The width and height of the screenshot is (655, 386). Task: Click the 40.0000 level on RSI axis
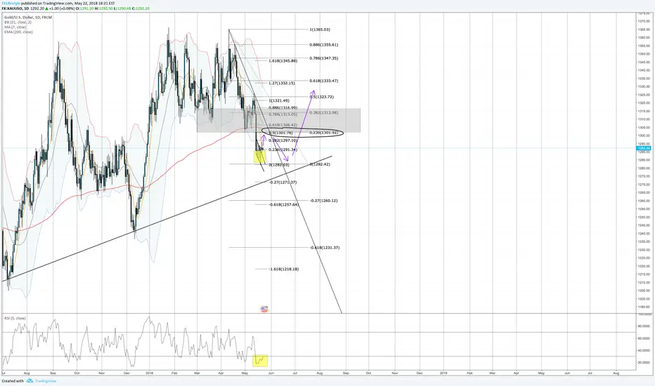coord(643,350)
